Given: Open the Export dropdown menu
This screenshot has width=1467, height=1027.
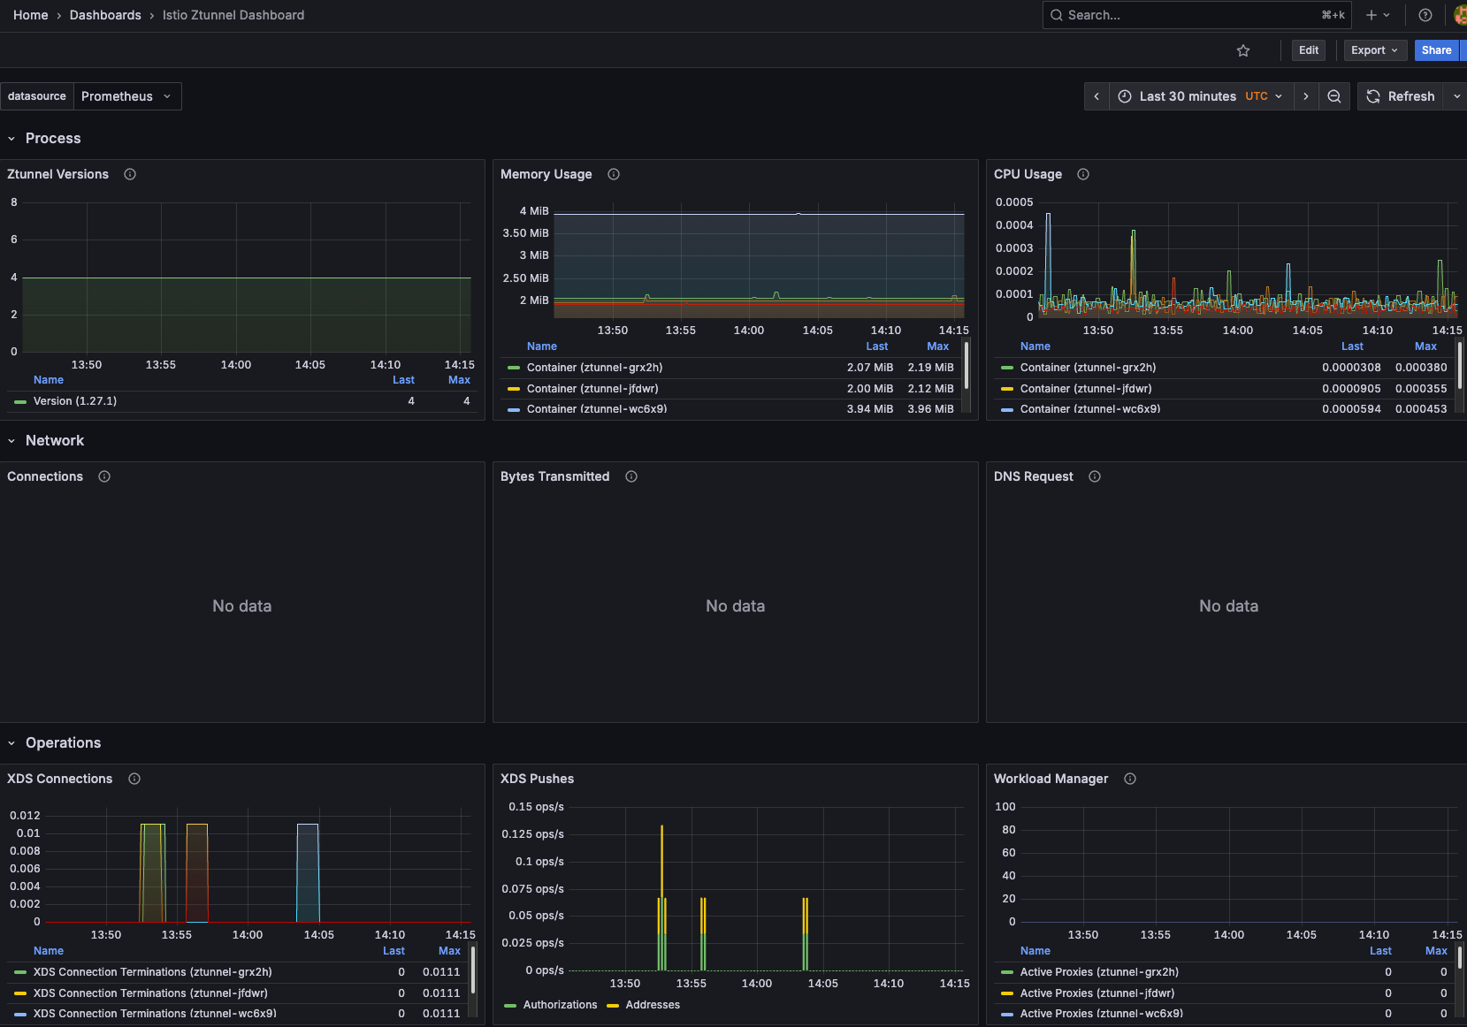Looking at the screenshot, I should [1374, 50].
